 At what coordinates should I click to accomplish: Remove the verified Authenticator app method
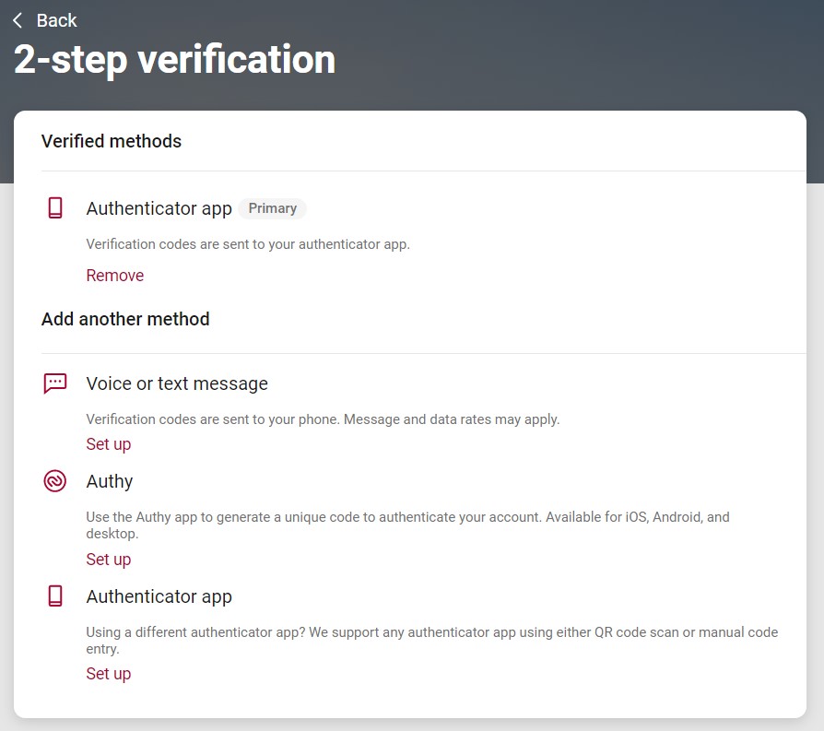115,276
